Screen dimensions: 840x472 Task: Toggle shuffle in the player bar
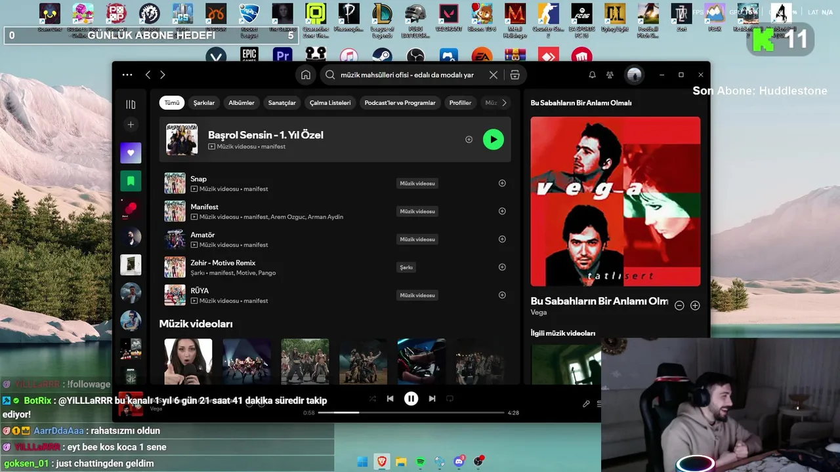click(x=372, y=399)
